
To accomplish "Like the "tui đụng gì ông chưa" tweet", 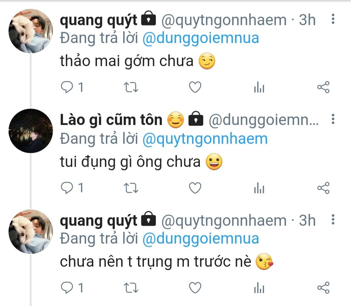I will click(195, 188).
